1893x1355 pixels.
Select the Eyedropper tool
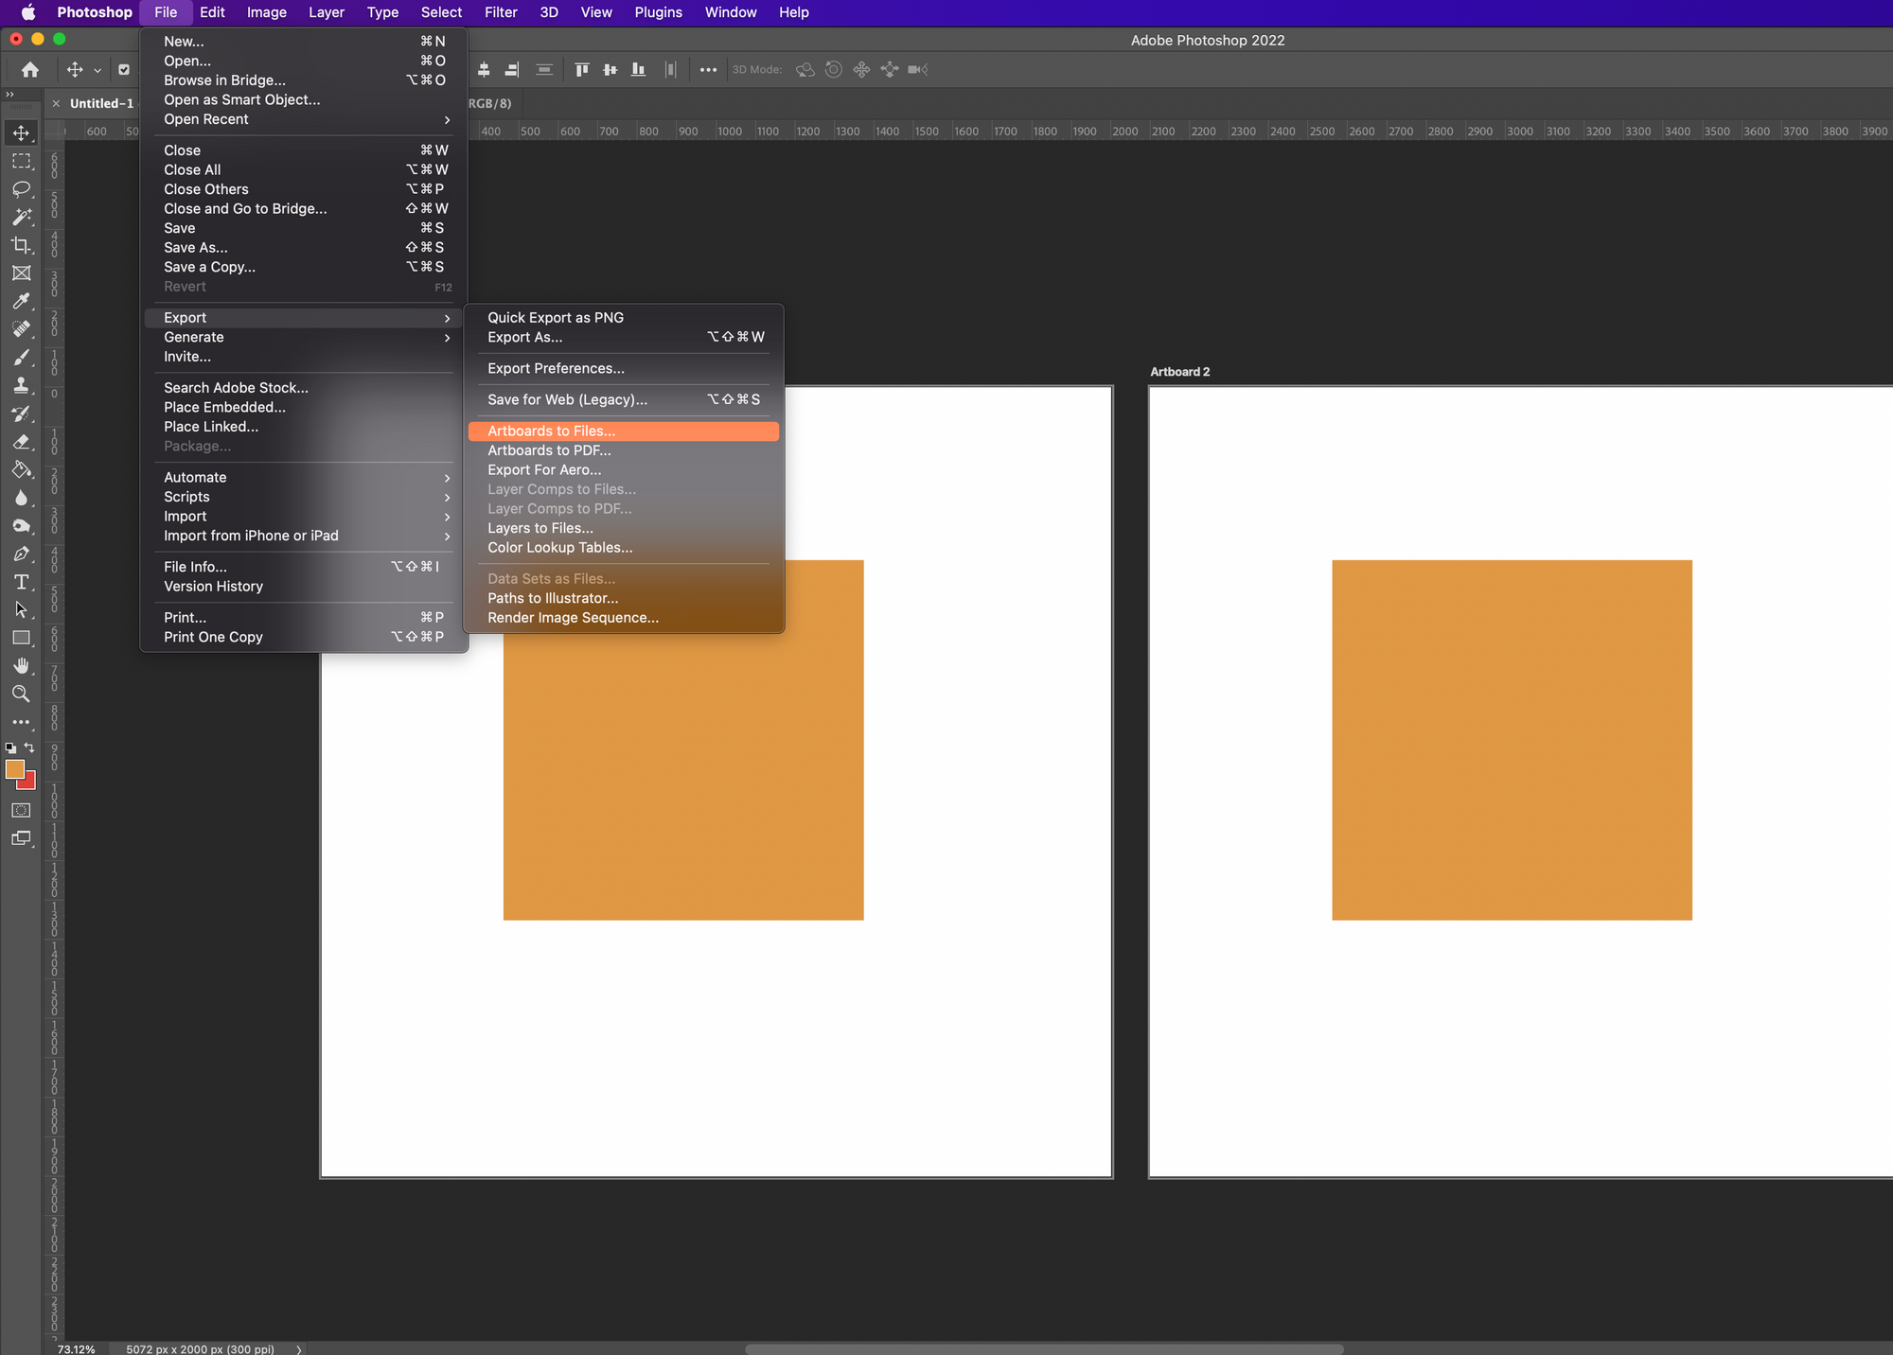(21, 302)
